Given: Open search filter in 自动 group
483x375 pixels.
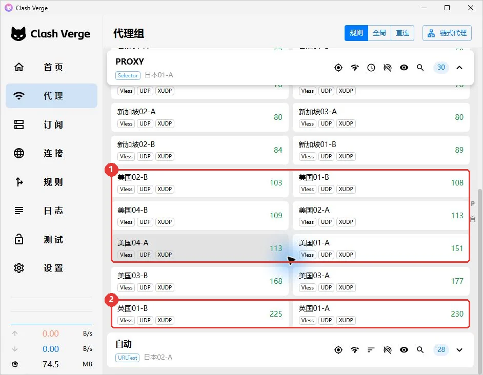Looking at the screenshot, I should [420, 350].
